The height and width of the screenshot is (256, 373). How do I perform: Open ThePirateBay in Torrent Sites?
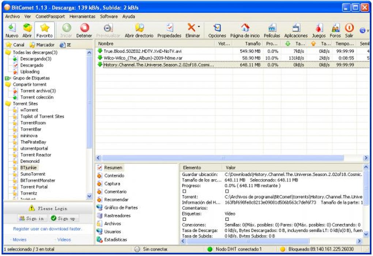[x=33, y=142]
